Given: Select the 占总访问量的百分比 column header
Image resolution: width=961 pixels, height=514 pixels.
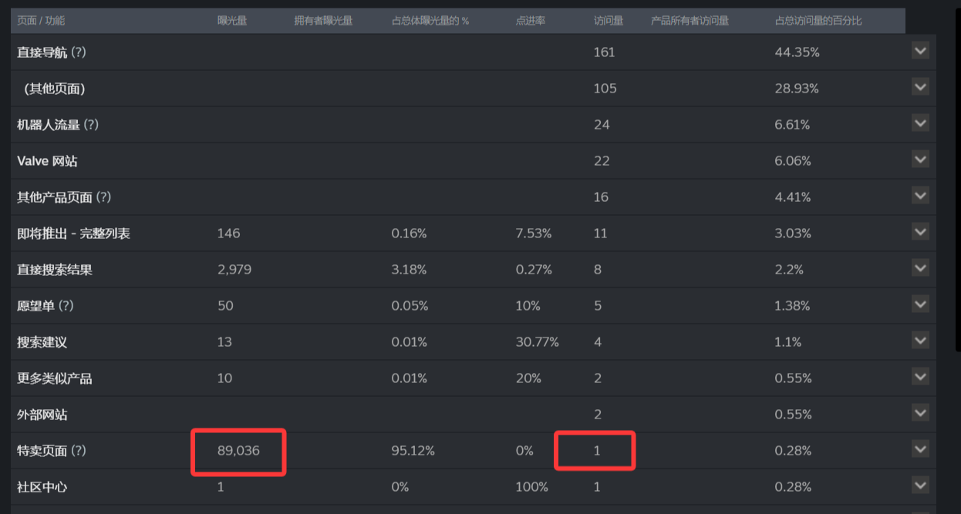Looking at the screenshot, I should click(818, 21).
